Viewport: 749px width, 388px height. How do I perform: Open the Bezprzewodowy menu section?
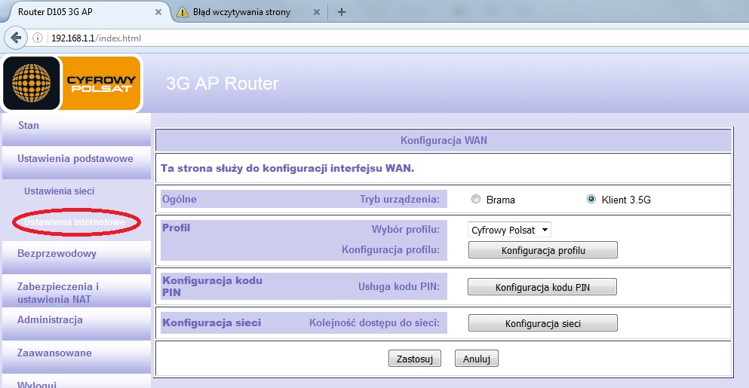tap(57, 254)
